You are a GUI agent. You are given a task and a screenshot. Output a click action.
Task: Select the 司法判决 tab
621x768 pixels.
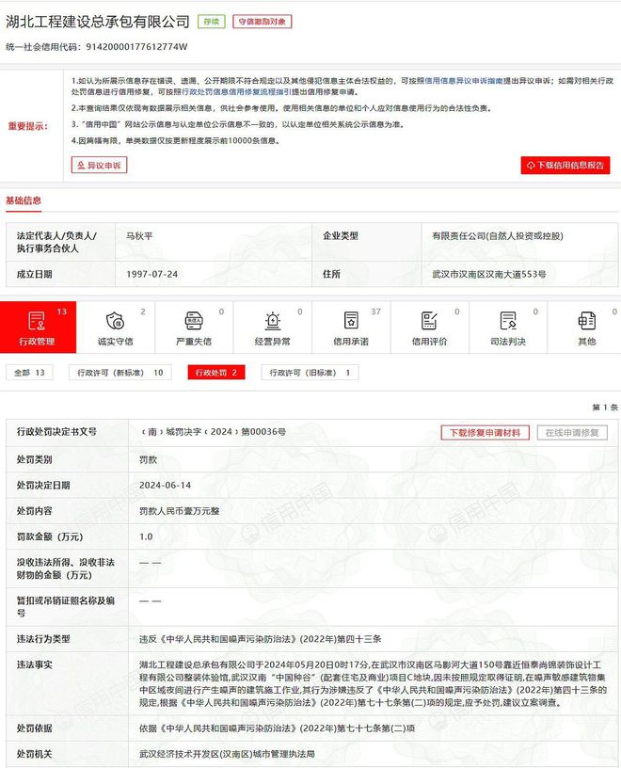tap(508, 328)
